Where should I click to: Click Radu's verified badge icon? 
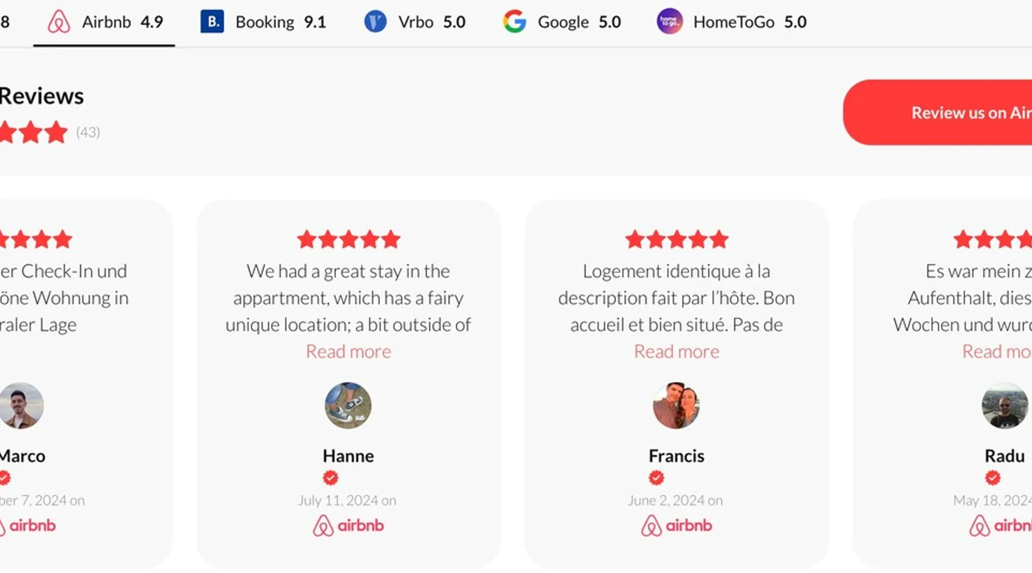coord(993,478)
